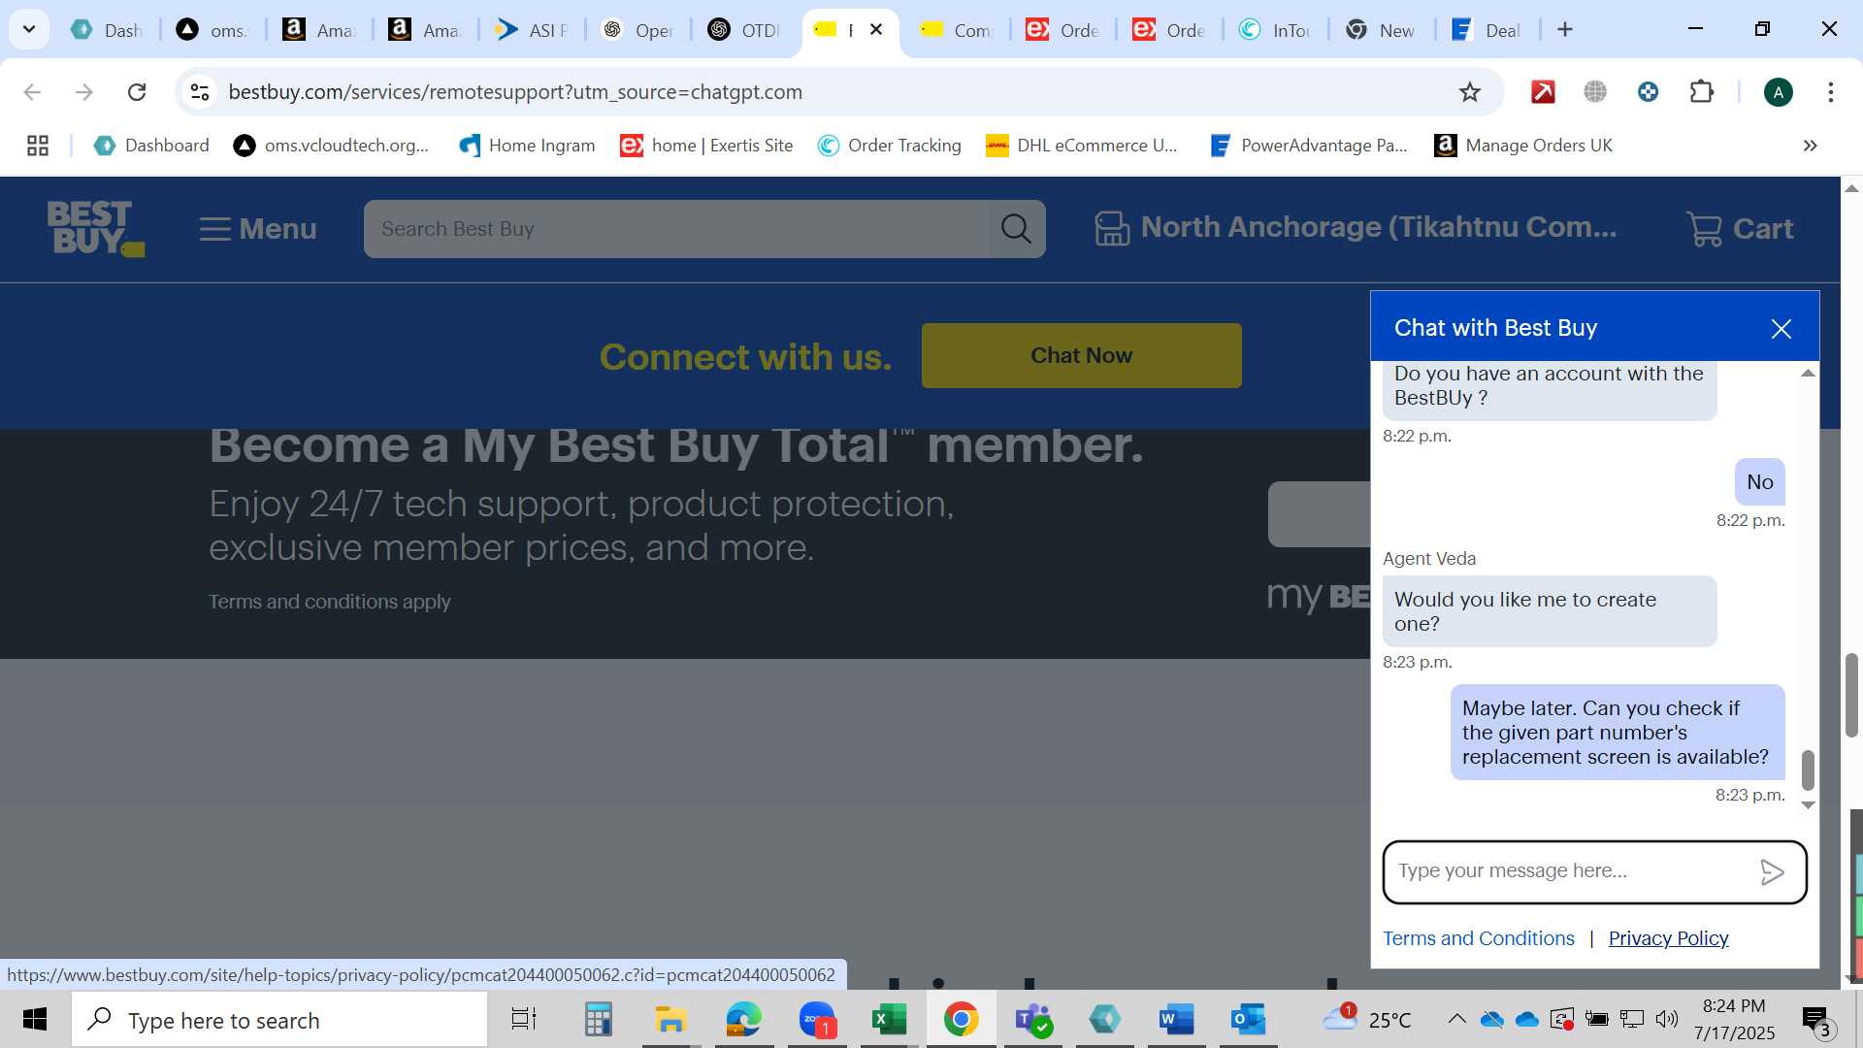
Task: Open the Chrome profile avatar A
Action: point(1778,92)
